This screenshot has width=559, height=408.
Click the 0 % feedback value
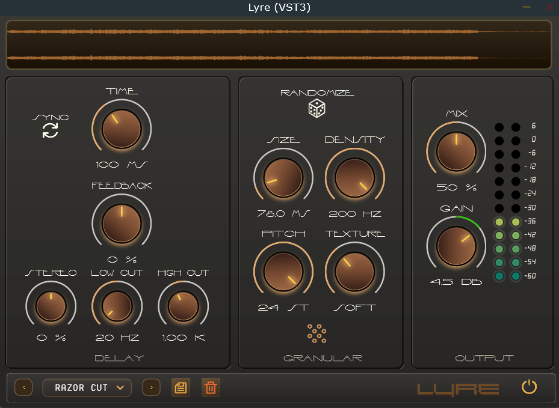point(122,260)
